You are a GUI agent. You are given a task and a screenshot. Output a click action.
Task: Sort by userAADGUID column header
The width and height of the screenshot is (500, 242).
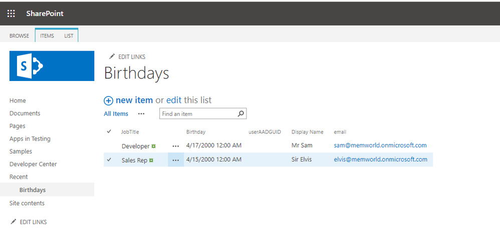[265, 132]
